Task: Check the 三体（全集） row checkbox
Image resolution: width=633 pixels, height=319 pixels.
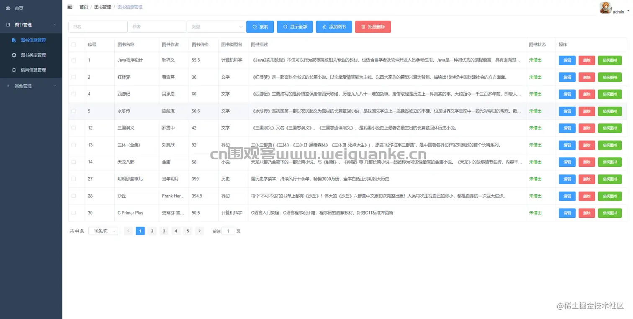Action: (74, 145)
